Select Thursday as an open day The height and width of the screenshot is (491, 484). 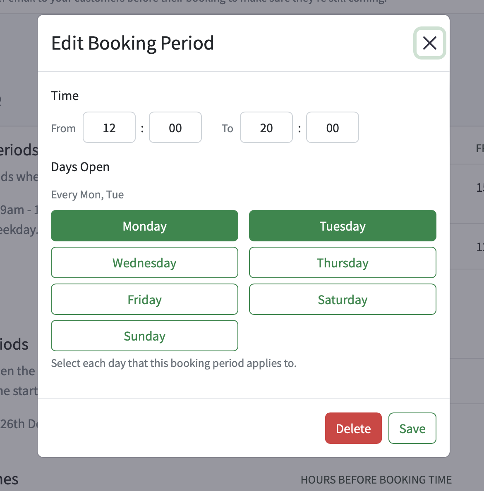click(x=343, y=262)
